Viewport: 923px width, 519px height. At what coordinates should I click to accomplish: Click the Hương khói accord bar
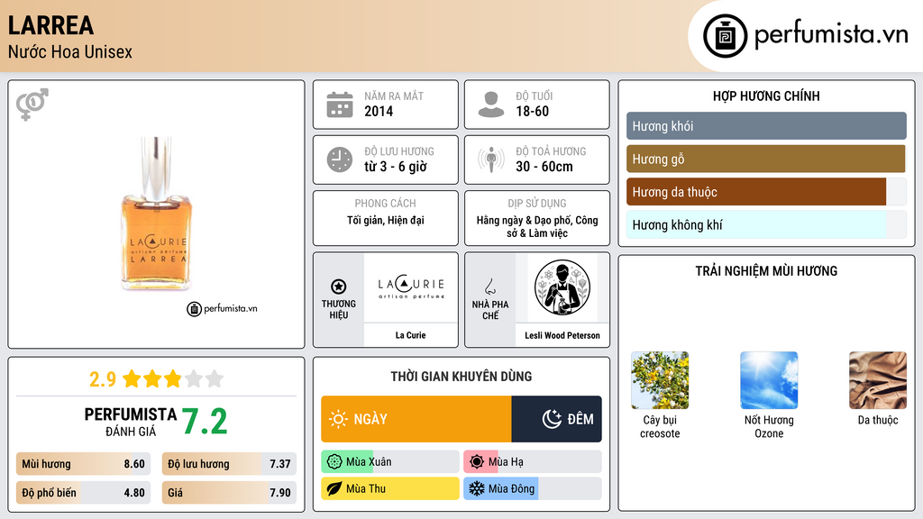[x=766, y=126]
